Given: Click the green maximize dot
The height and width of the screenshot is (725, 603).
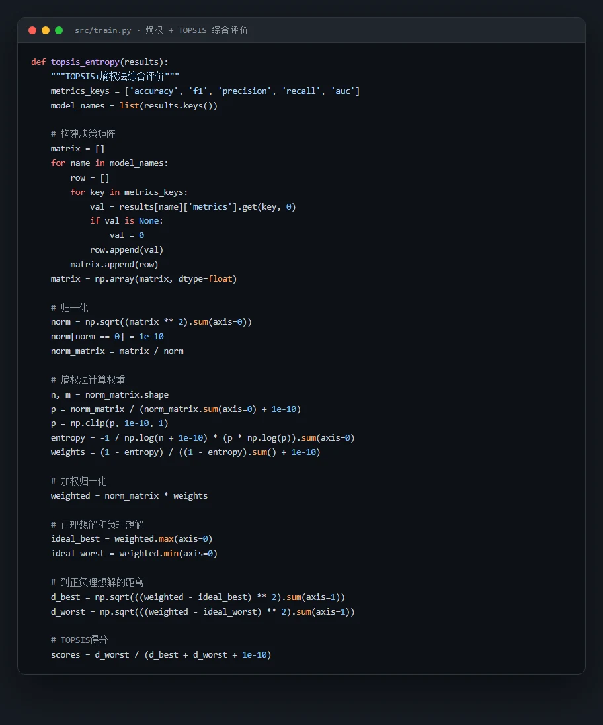Looking at the screenshot, I should pos(59,30).
